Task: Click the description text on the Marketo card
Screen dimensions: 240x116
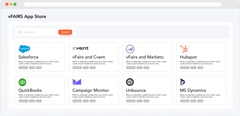Action: (x=146, y=63)
